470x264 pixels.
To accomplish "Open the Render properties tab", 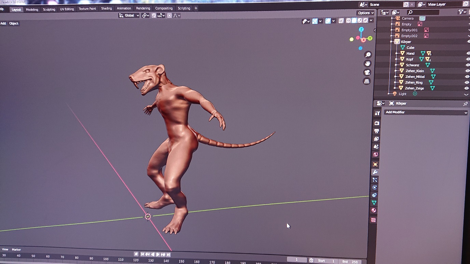I will click(377, 123).
